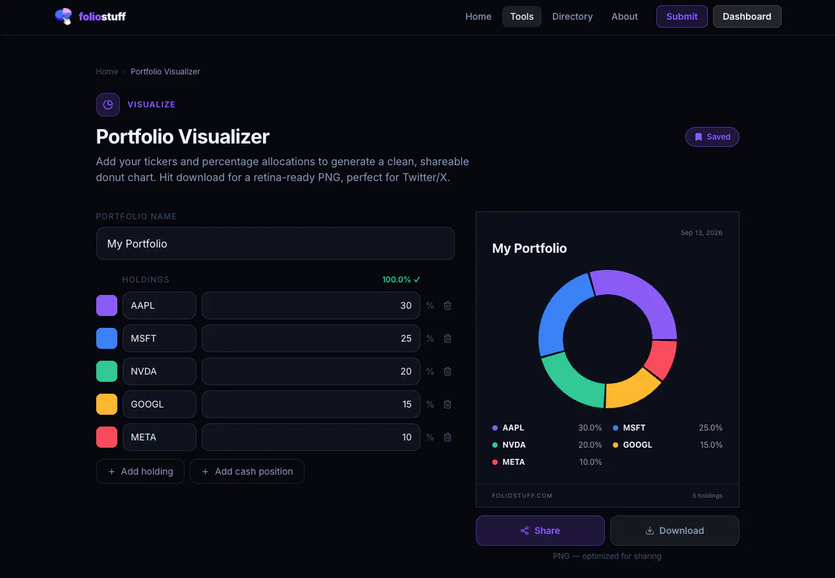This screenshot has width=835, height=578.
Task: Click the Sep 13, 2026 date text
Action: point(701,233)
